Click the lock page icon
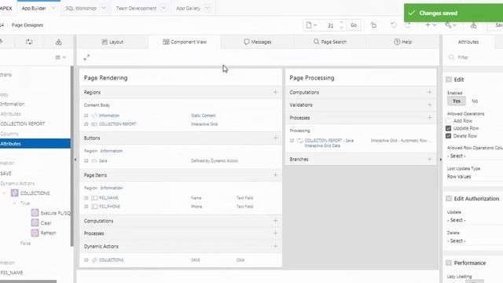 [374, 25]
